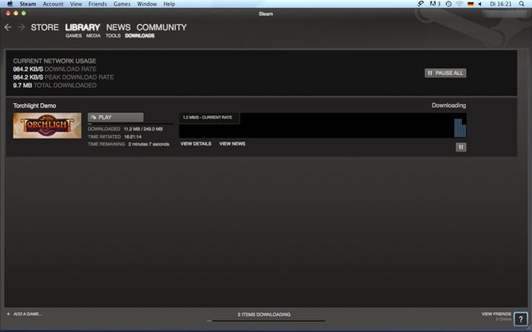Open the NEWS section

pos(118,27)
